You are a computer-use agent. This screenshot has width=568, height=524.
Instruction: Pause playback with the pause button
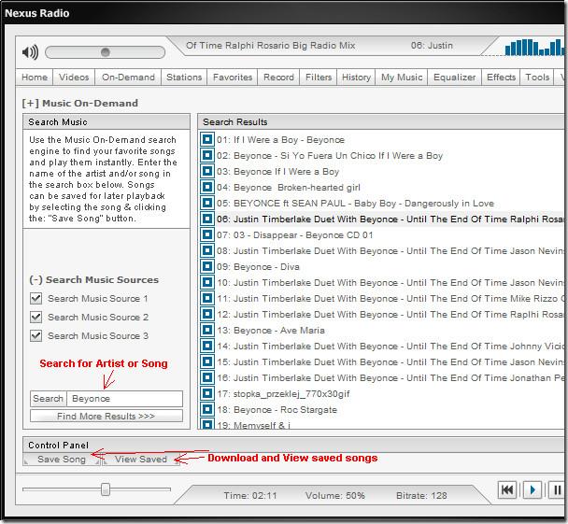557,490
